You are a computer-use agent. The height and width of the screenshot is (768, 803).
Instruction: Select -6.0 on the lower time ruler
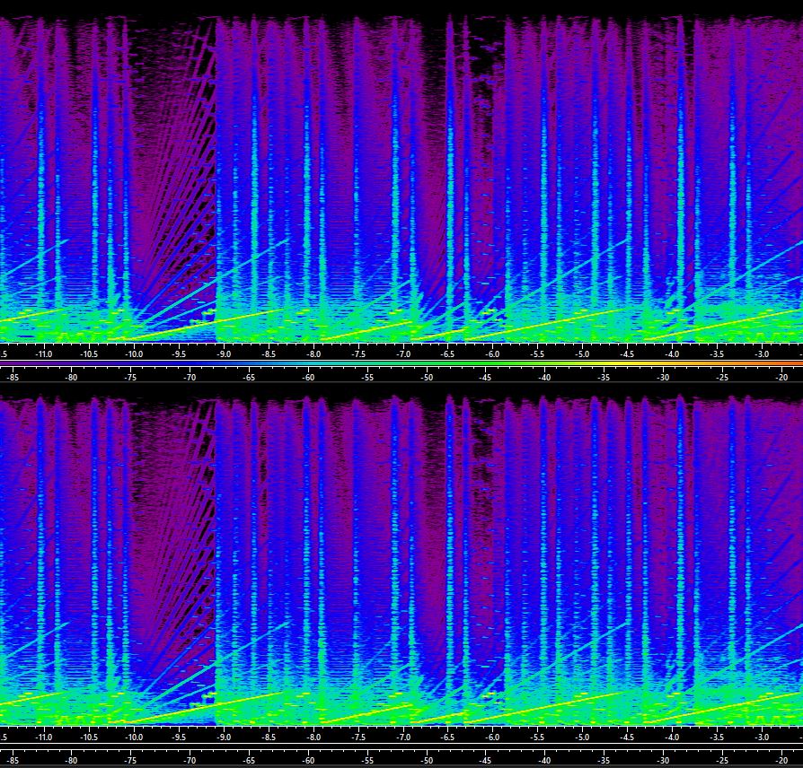[x=492, y=737]
